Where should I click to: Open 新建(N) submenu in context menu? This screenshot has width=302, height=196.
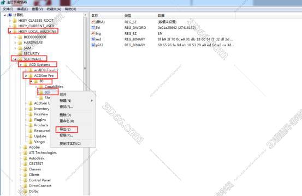66,101
